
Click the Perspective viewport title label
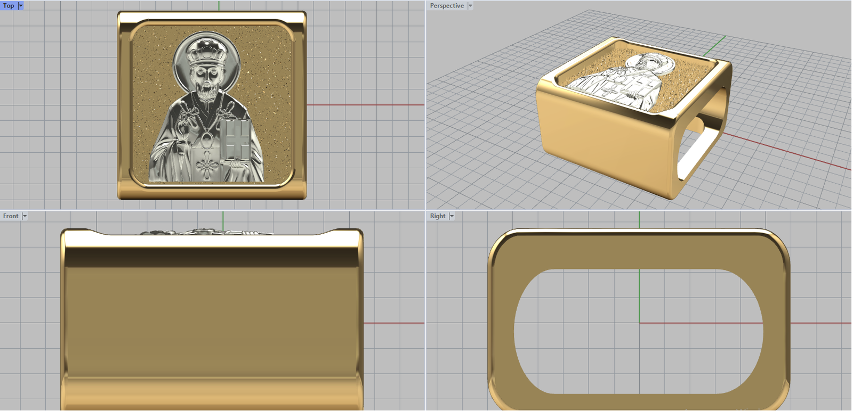[x=447, y=6]
